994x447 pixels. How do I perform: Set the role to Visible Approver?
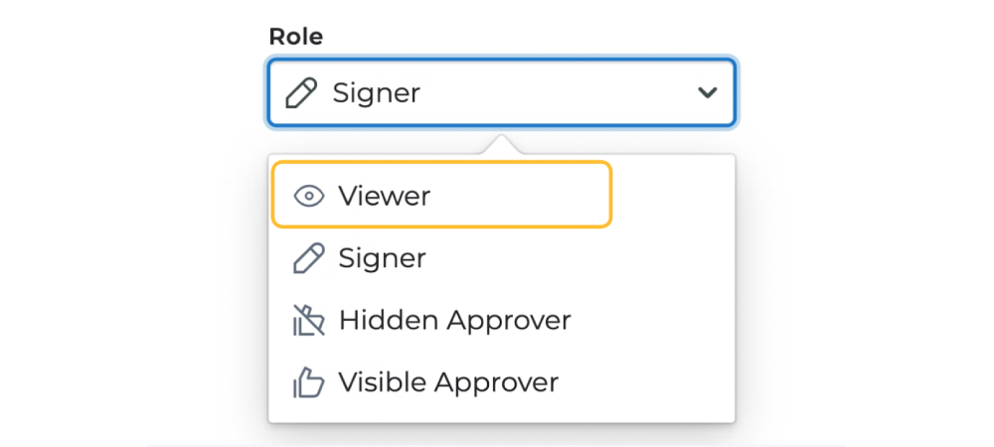[448, 381]
